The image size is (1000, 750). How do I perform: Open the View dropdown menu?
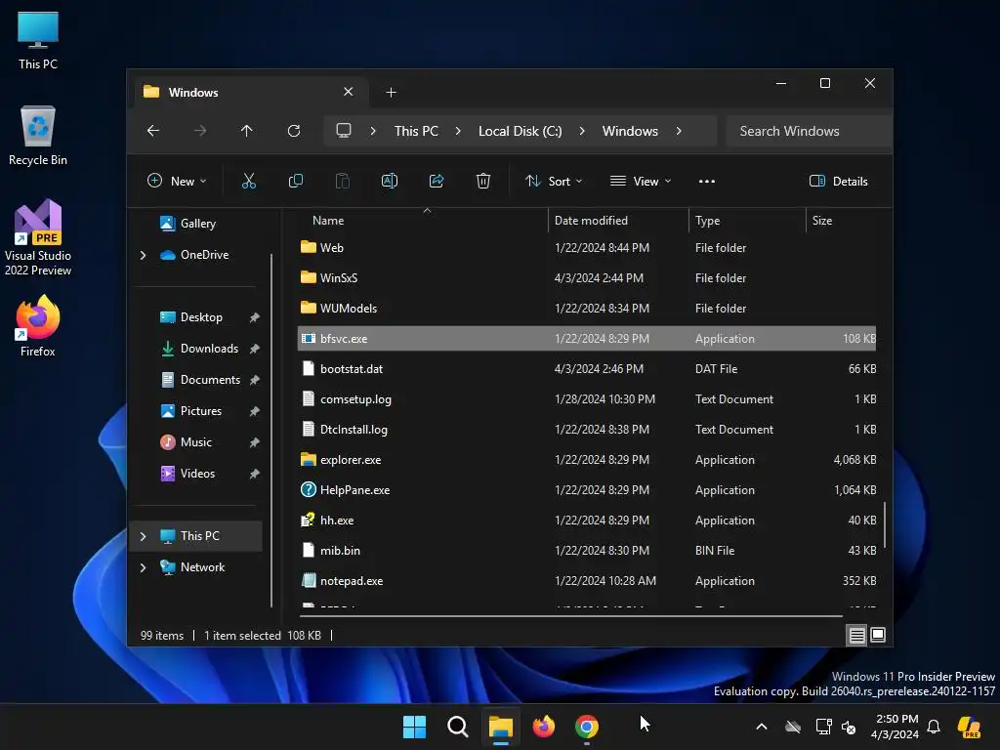pos(641,181)
